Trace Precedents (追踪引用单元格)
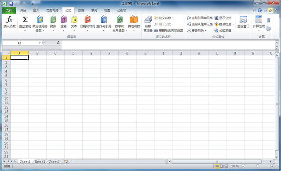This screenshot has height=171, width=281. [200, 18]
